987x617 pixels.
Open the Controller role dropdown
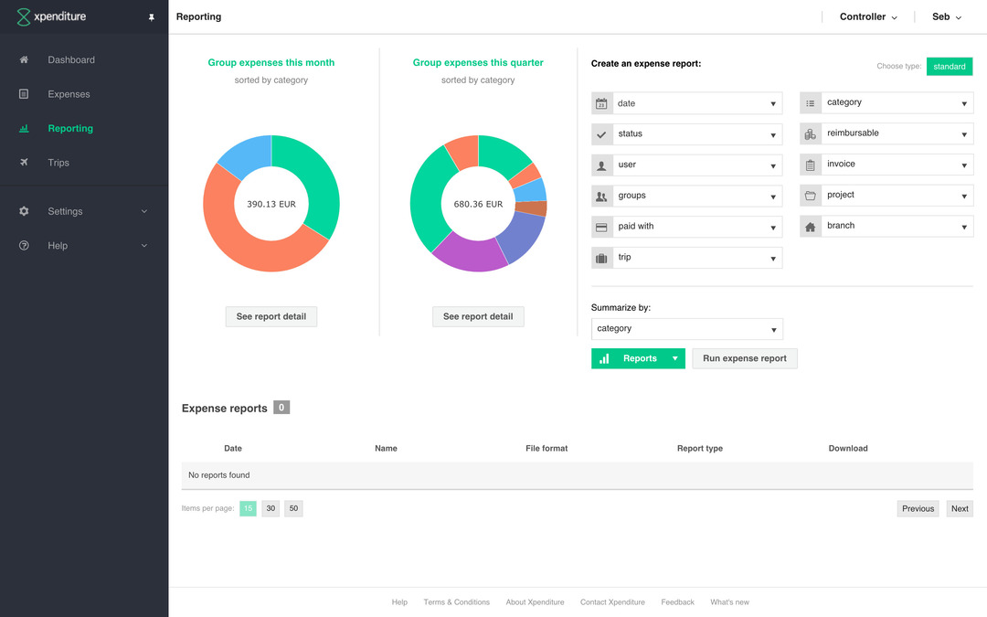pyautogui.click(x=866, y=16)
